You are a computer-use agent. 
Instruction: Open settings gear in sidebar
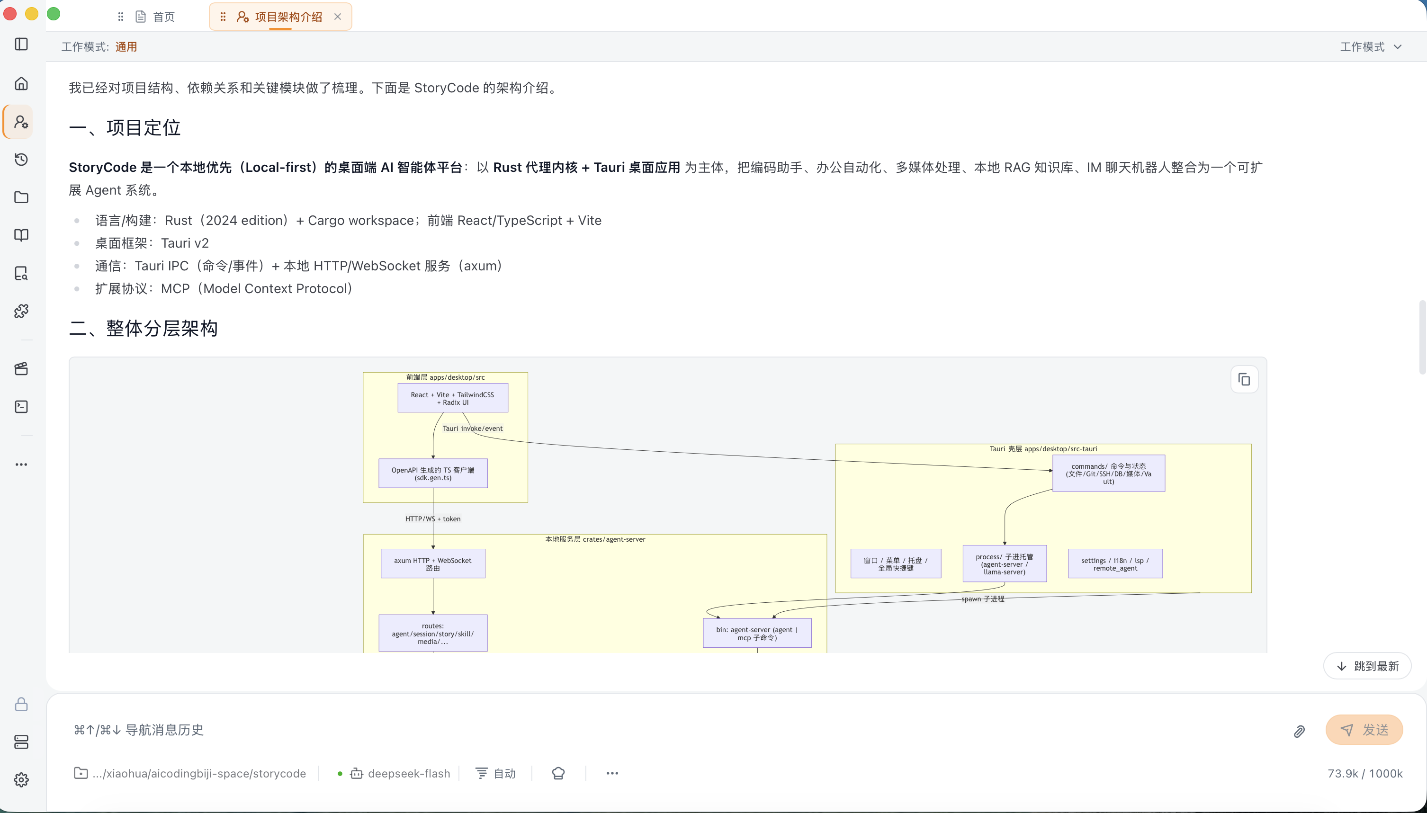tap(21, 780)
